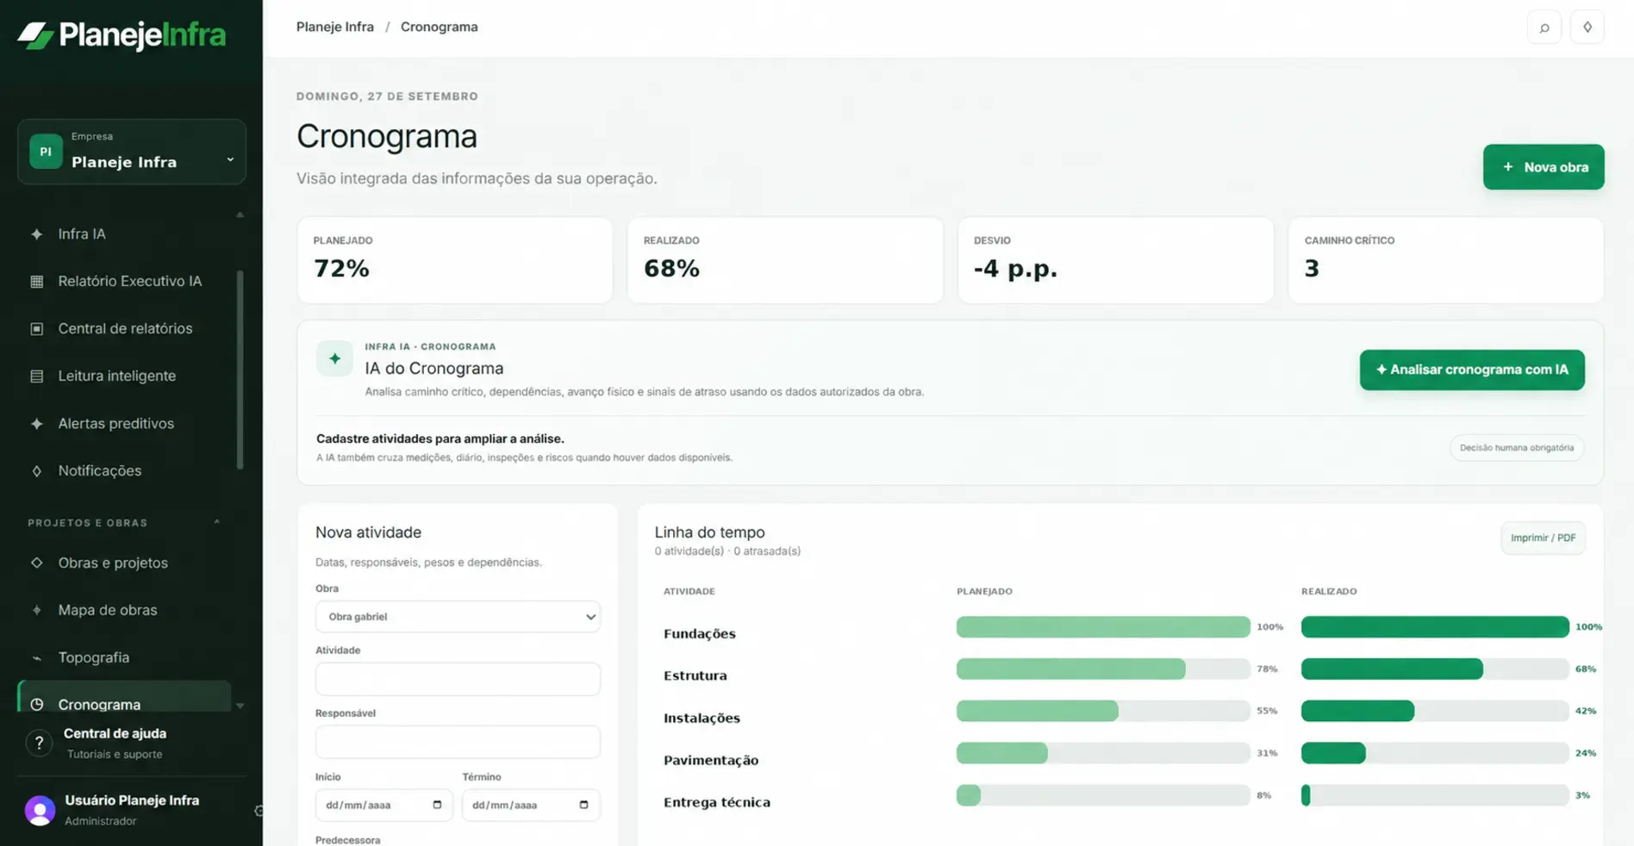Click the Relatório Executivo IA grid icon
This screenshot has width=1634, height=846.
click(x=36, y=281)
